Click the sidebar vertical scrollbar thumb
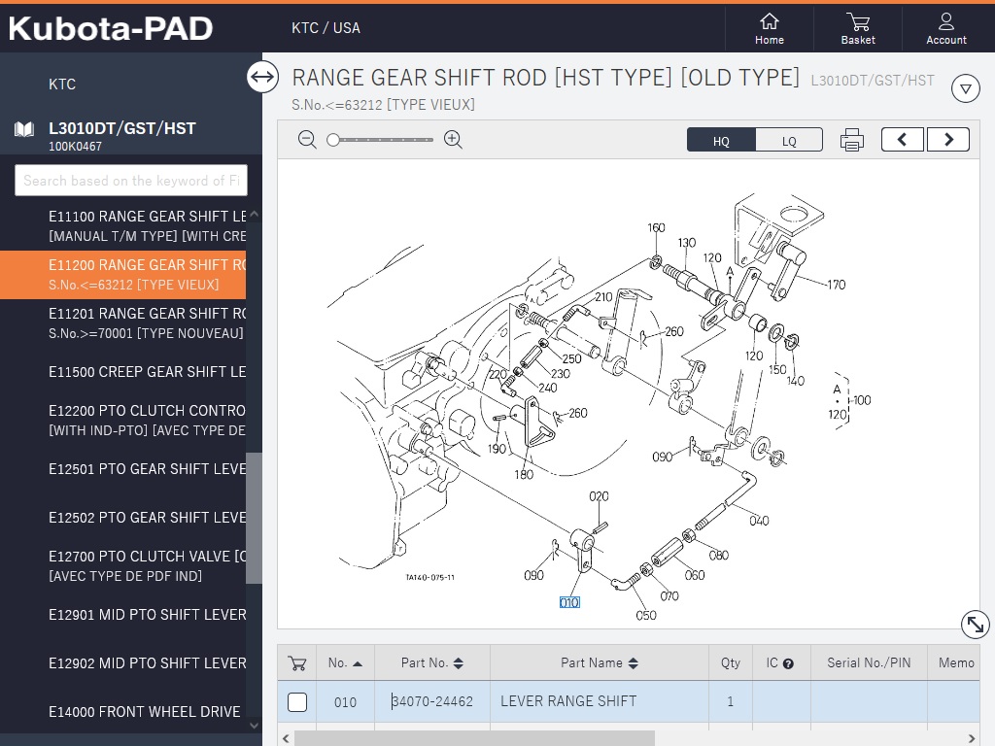The height and width of the screenshot is (746, 995). tap(254, 518)
